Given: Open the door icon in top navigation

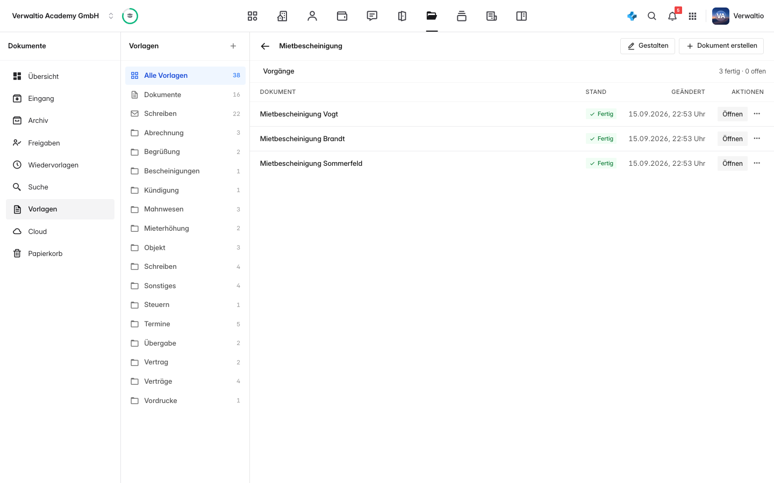Looking at the screenshot, I should point(402,16).
